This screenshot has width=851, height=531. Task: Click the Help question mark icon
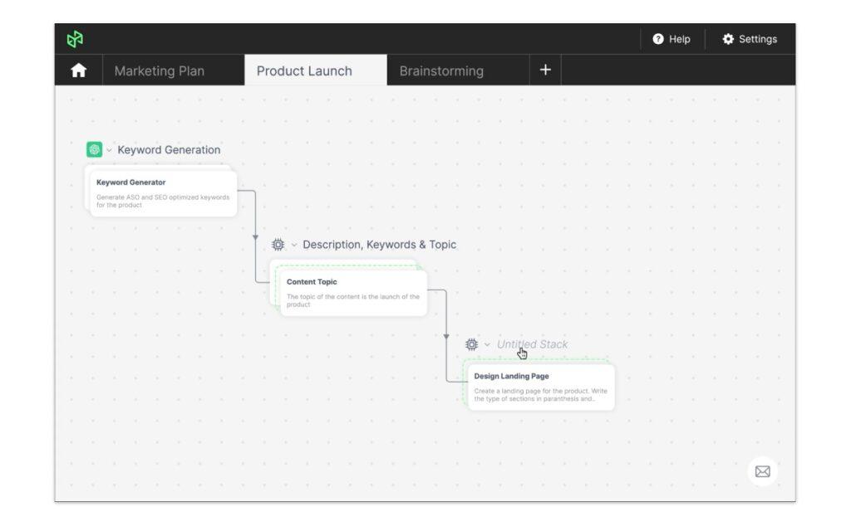657,39
